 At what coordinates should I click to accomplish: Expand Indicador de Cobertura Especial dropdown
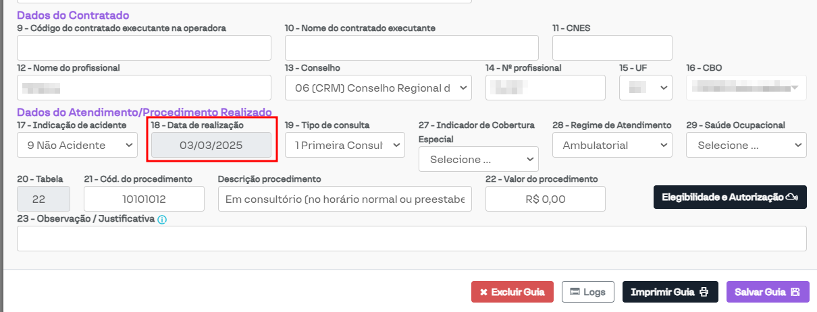479,160
